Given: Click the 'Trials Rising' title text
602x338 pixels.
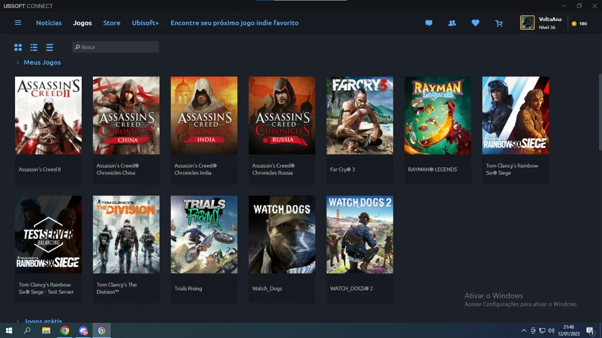Looking at the screenshot, I should [x=188, y=288].
